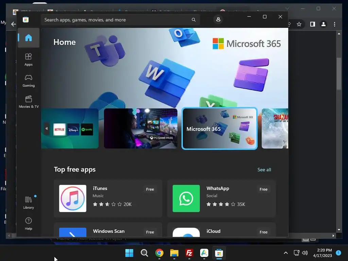Go to the Gaming section
Viewport: 348px width, 261px height.
pyautogui.click(x=29, y=81)
